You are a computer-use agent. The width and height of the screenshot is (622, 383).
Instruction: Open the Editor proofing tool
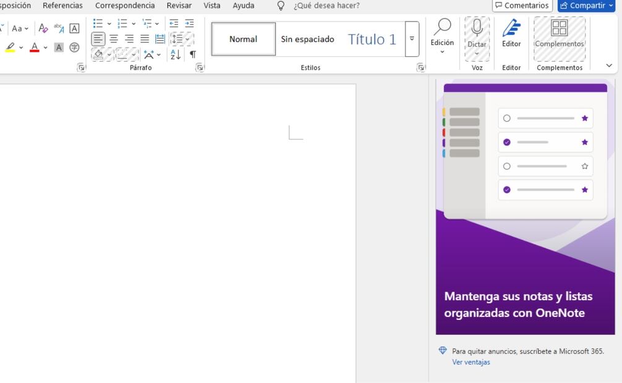(x=511, y=35)
